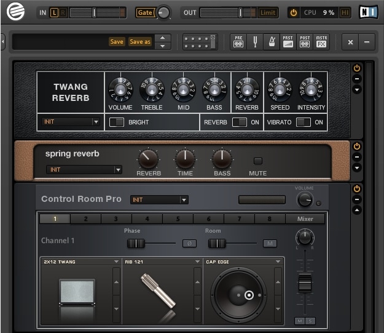Toggle HI quality mode button

tap(345, 12)
